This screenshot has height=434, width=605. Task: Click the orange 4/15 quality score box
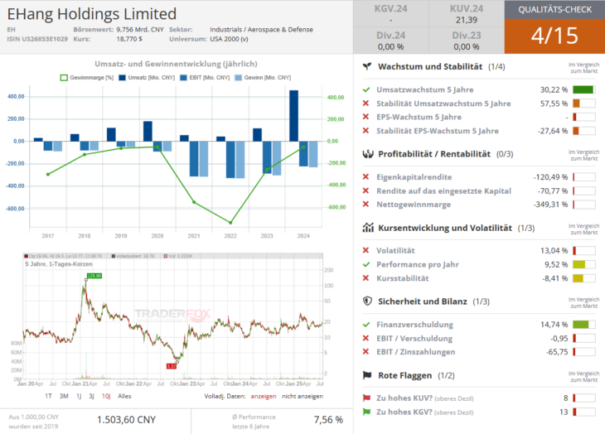pyautogui.click(x=554, y=36)
